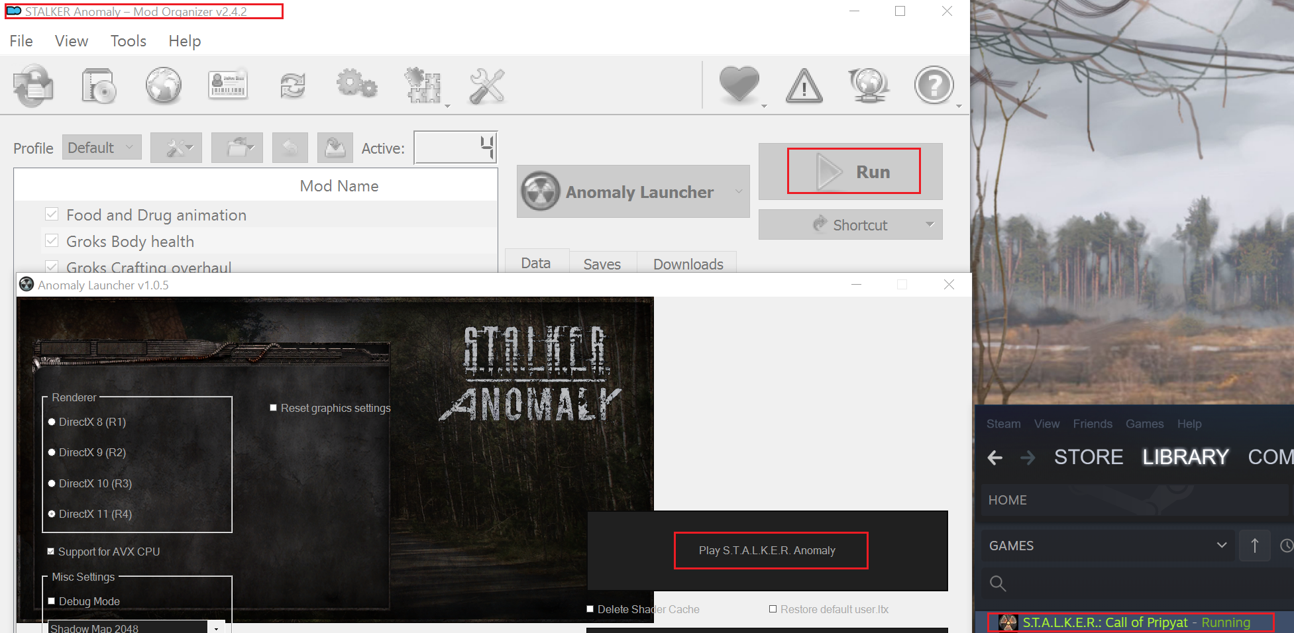Viewport: 1294px width, 633px height.
Task: Click the Tools puzzle piece icon
Action: tap(423, 85)
